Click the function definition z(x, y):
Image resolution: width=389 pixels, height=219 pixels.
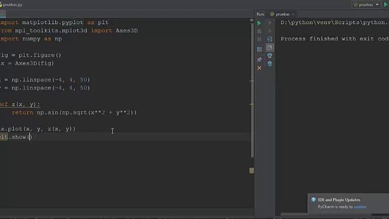coord(20,104)
